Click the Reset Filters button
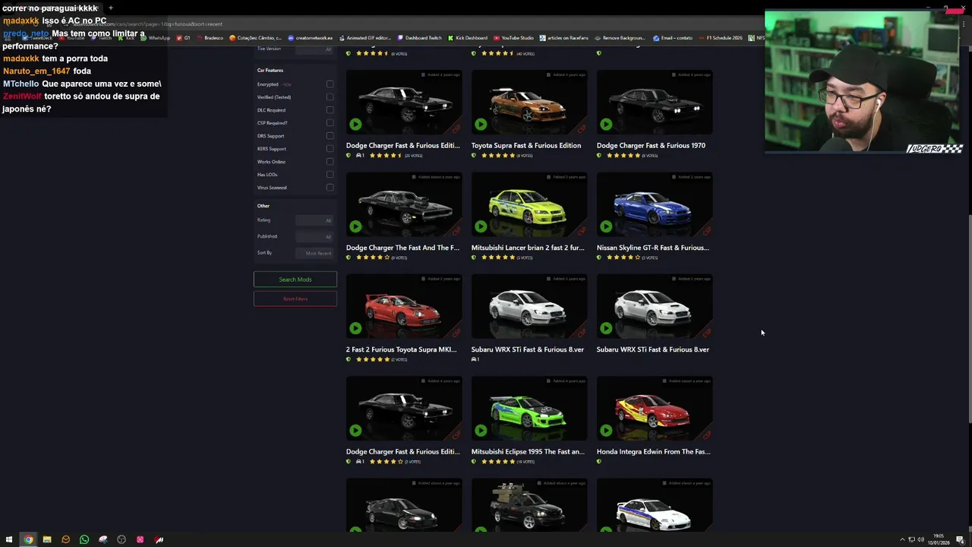The width and height of the screenshot is (972, 547). pyautogui.click(x=295, y=299)
